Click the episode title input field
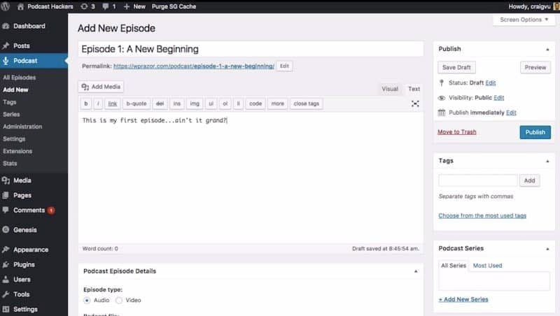The width and height of the screenshot is (560, 316). point(251,49)
